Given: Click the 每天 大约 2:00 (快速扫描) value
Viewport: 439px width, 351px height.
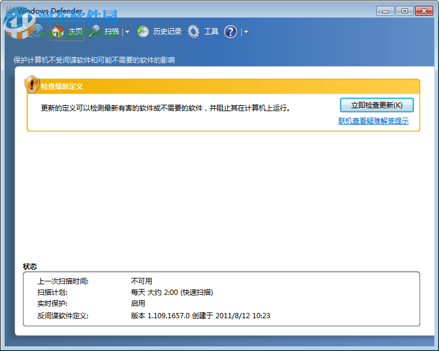Looking at the screenshot, I should click(x=172, y=292).
